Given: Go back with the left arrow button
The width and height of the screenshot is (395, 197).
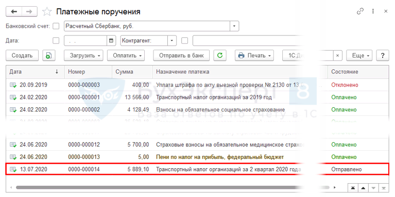Looking at the screenshot, I should (14, 12).
